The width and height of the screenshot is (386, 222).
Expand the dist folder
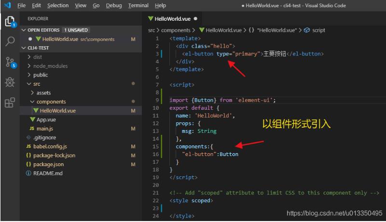coord(29,57)
